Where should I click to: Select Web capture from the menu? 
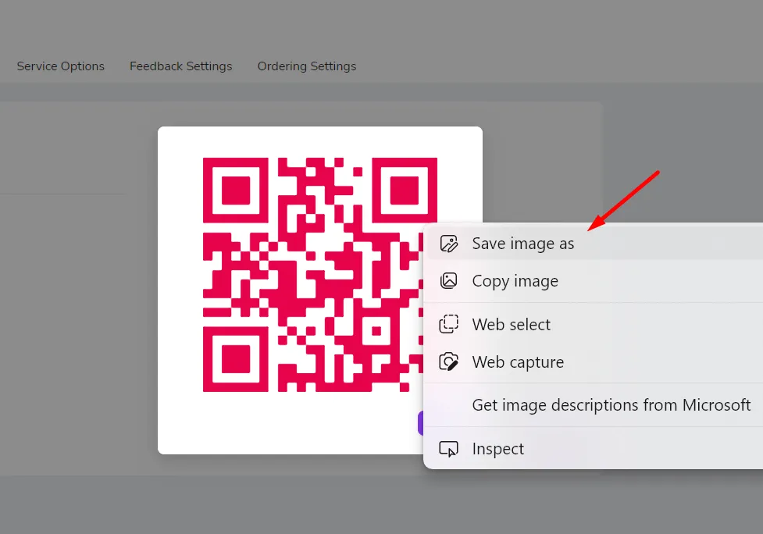pos(594,361)
